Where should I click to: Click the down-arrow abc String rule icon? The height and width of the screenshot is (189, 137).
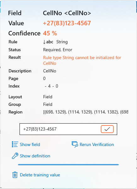pos(48,42)
